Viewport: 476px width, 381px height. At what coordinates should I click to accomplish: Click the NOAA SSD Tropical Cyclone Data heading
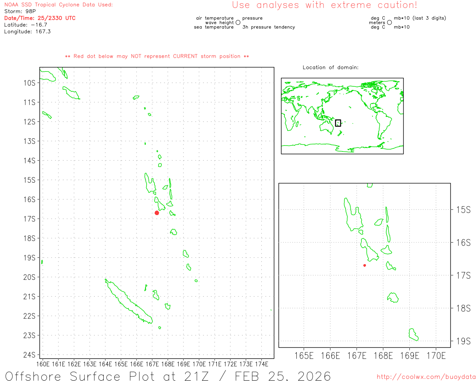(58, 5)
